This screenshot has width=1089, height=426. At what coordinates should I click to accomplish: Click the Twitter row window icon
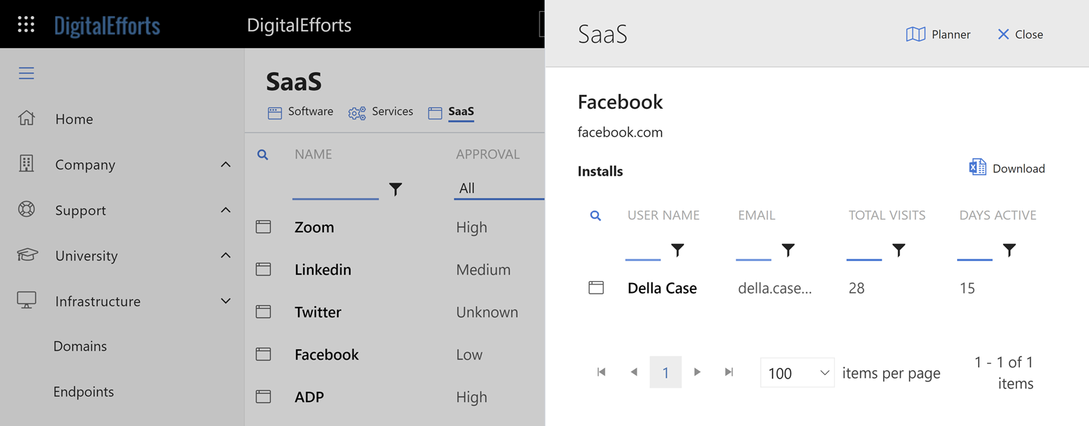click(x=263, y=312)
